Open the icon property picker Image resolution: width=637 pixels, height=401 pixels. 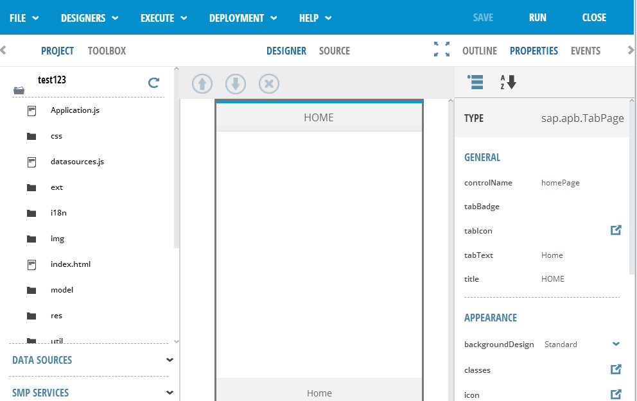click(x=616, y=394)
